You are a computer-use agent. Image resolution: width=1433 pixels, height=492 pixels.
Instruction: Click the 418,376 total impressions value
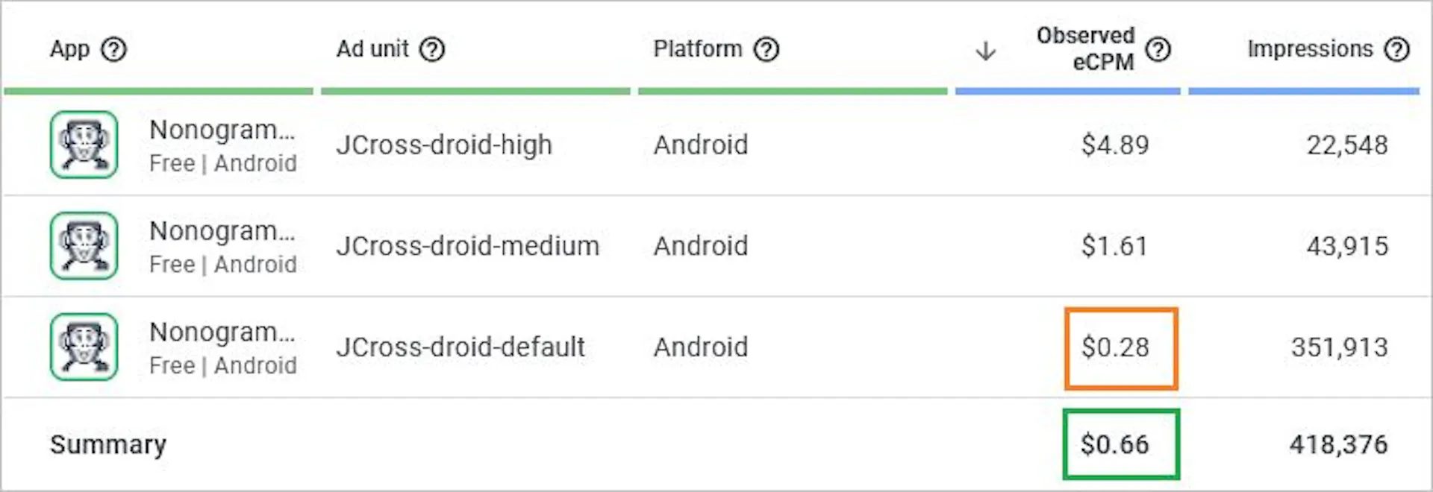pos(1339,444)
